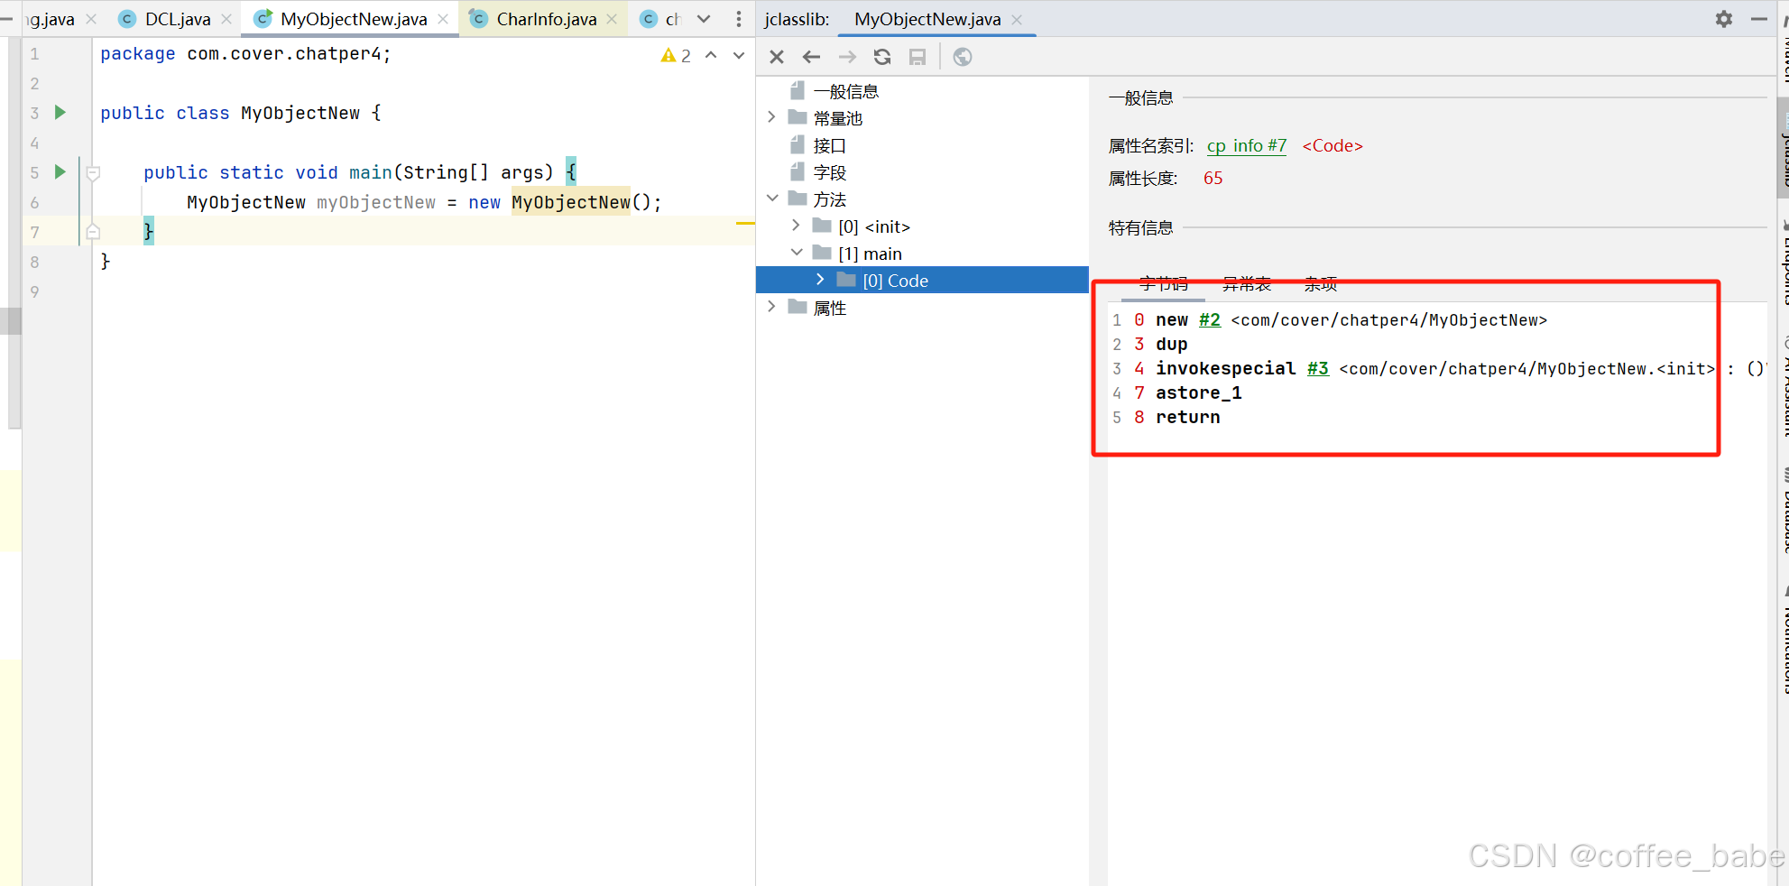1789x886 pixels.
Task: Select [0] <init> method entry
Action: [x=874, y=226]
